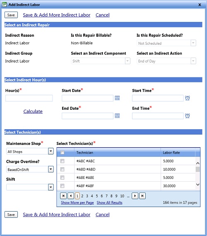Open the Is this Repair Scheduled dropdown
The width and height of the screenshot is (207, 236).
coord(193,43)
